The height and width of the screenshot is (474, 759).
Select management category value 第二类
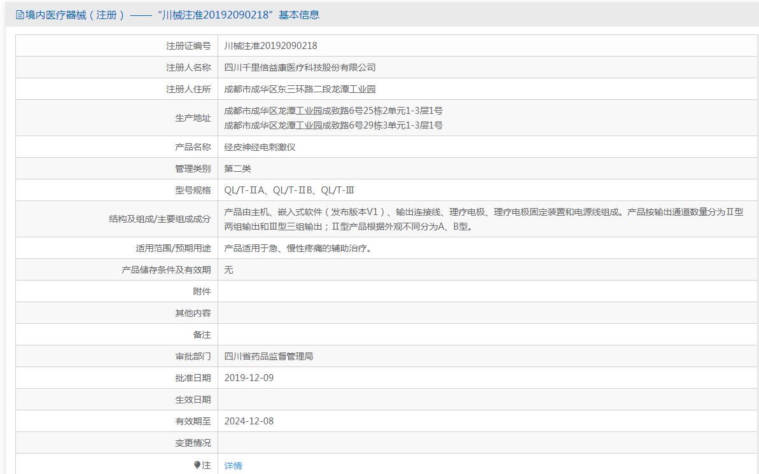237,169
